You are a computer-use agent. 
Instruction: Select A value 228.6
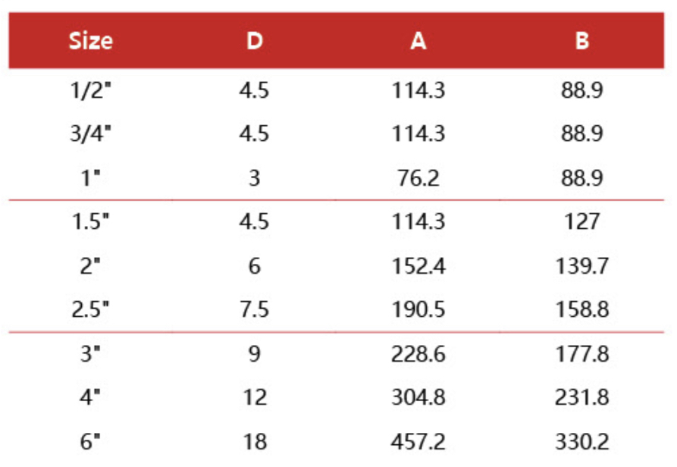pos(418,354)
